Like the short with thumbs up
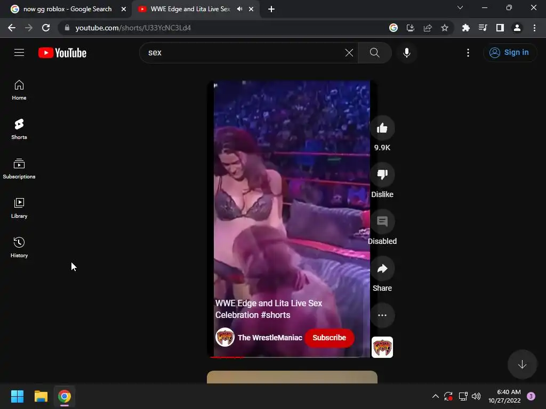The width and height of the screenshot is (546, 409). click(x=382, y=128)
